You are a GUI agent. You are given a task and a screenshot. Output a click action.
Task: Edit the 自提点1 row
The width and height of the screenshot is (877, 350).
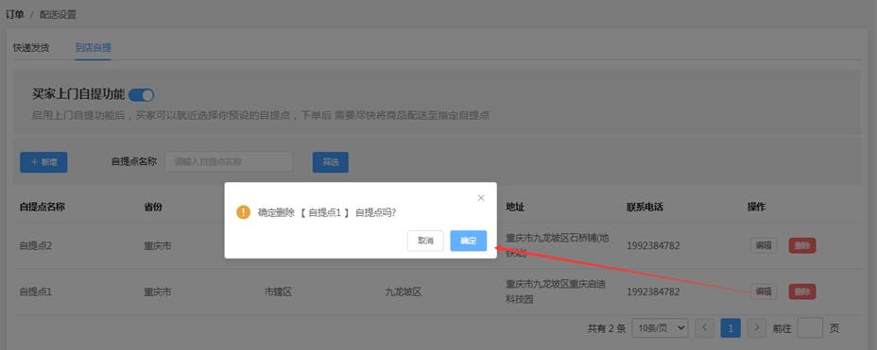coord(764,291)
